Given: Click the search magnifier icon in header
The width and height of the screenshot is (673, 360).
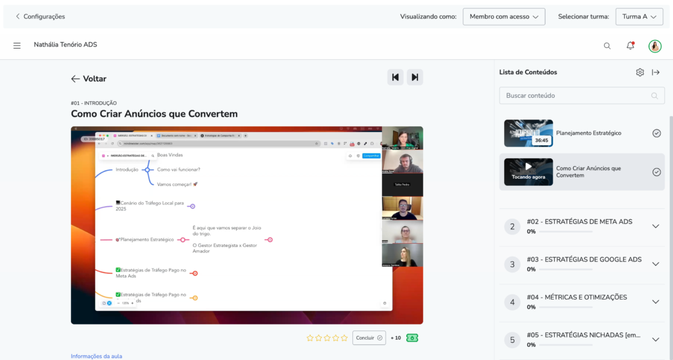Looking at the screenshot, I should pyautogui.click(x=607, y=46).
